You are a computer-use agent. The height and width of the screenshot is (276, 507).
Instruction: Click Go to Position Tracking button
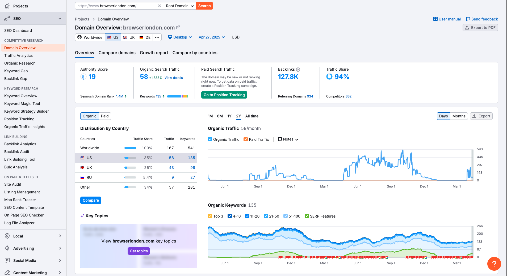click(224, 95)
